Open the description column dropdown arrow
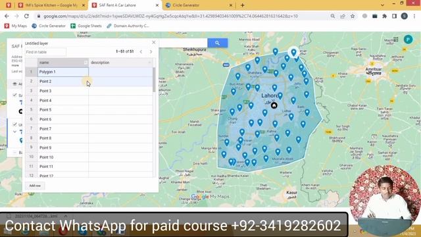421x237 pixels. (x=149, y=63)
